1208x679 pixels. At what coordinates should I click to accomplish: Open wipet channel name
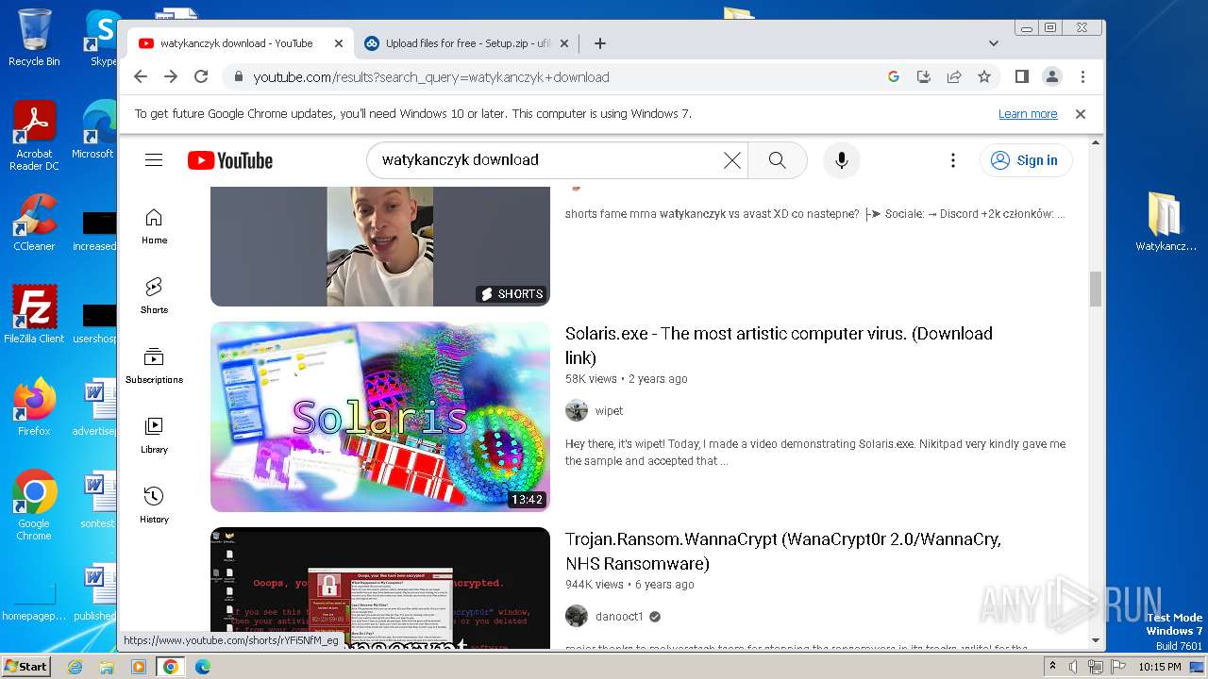click(609, 411)
